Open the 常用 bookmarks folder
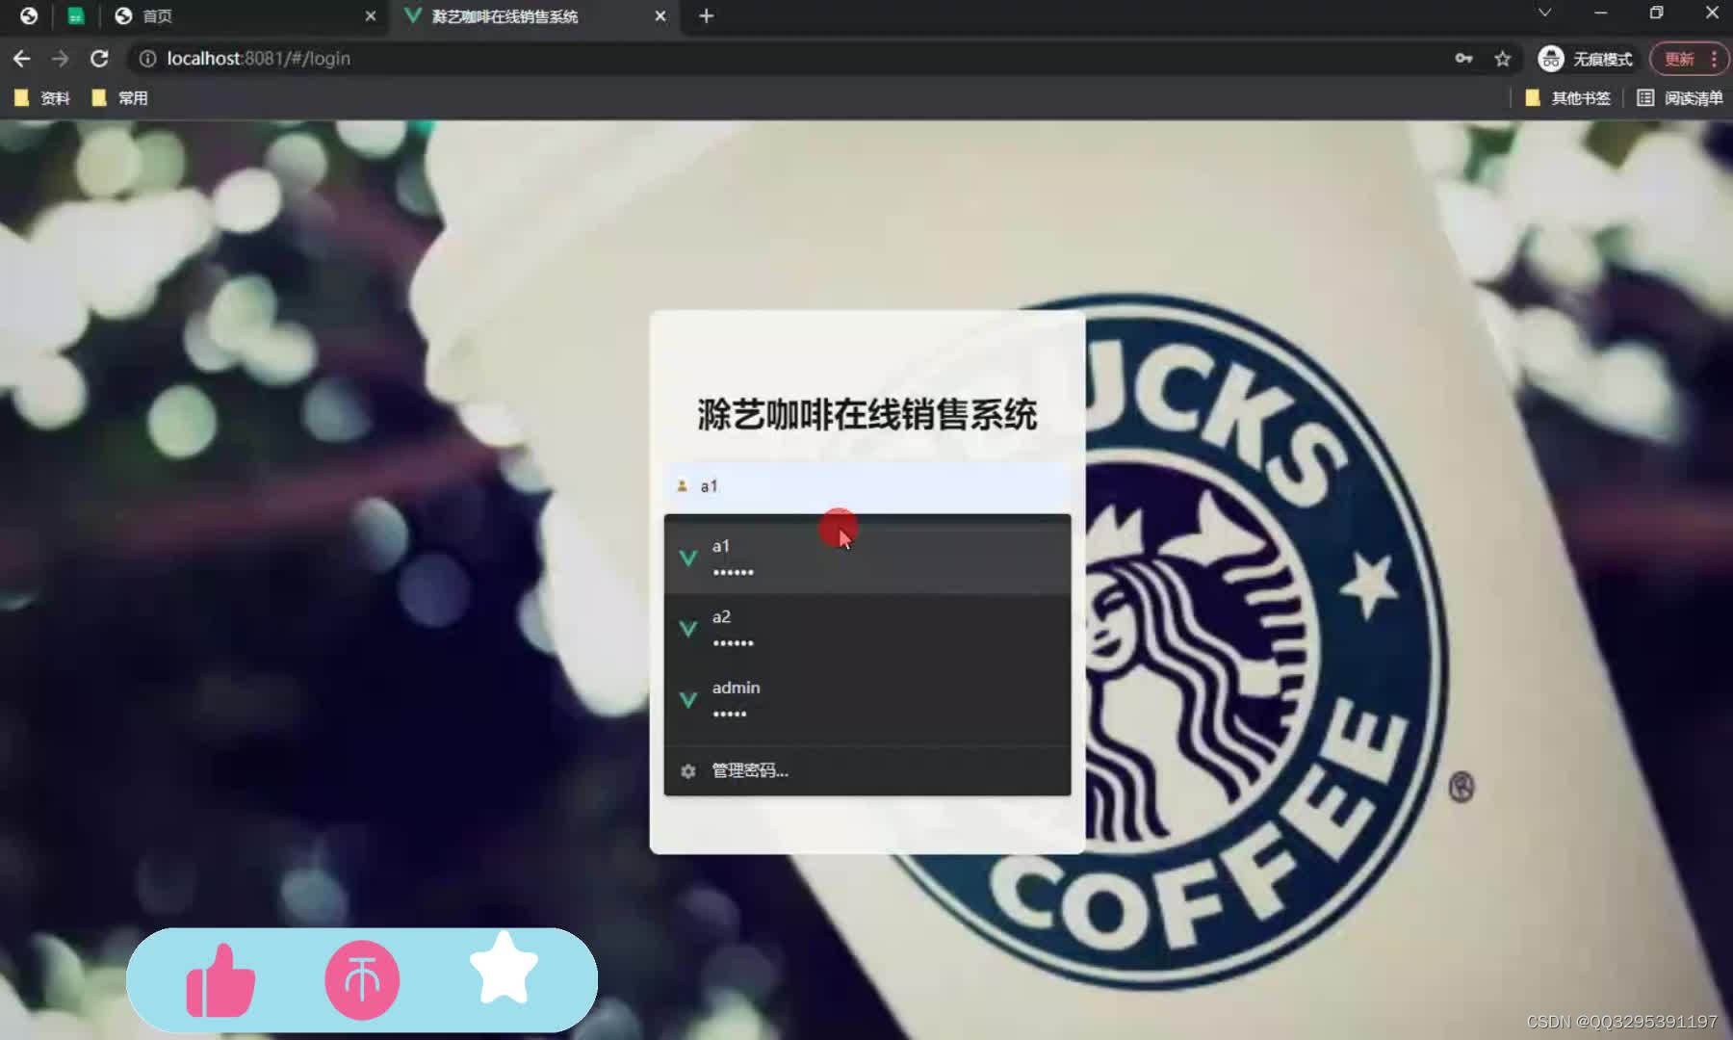Screen dimensions: 1733x1040 (x=119, y=98)
